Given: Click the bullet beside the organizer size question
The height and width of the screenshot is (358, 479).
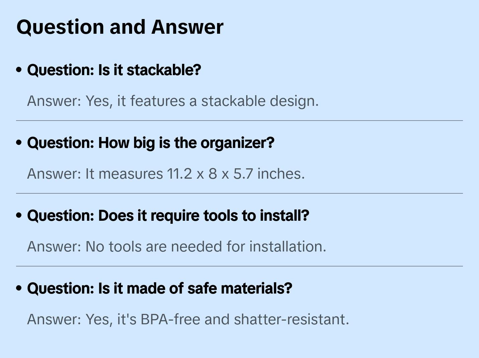Looking at the screenshot, I should point(19,143).
